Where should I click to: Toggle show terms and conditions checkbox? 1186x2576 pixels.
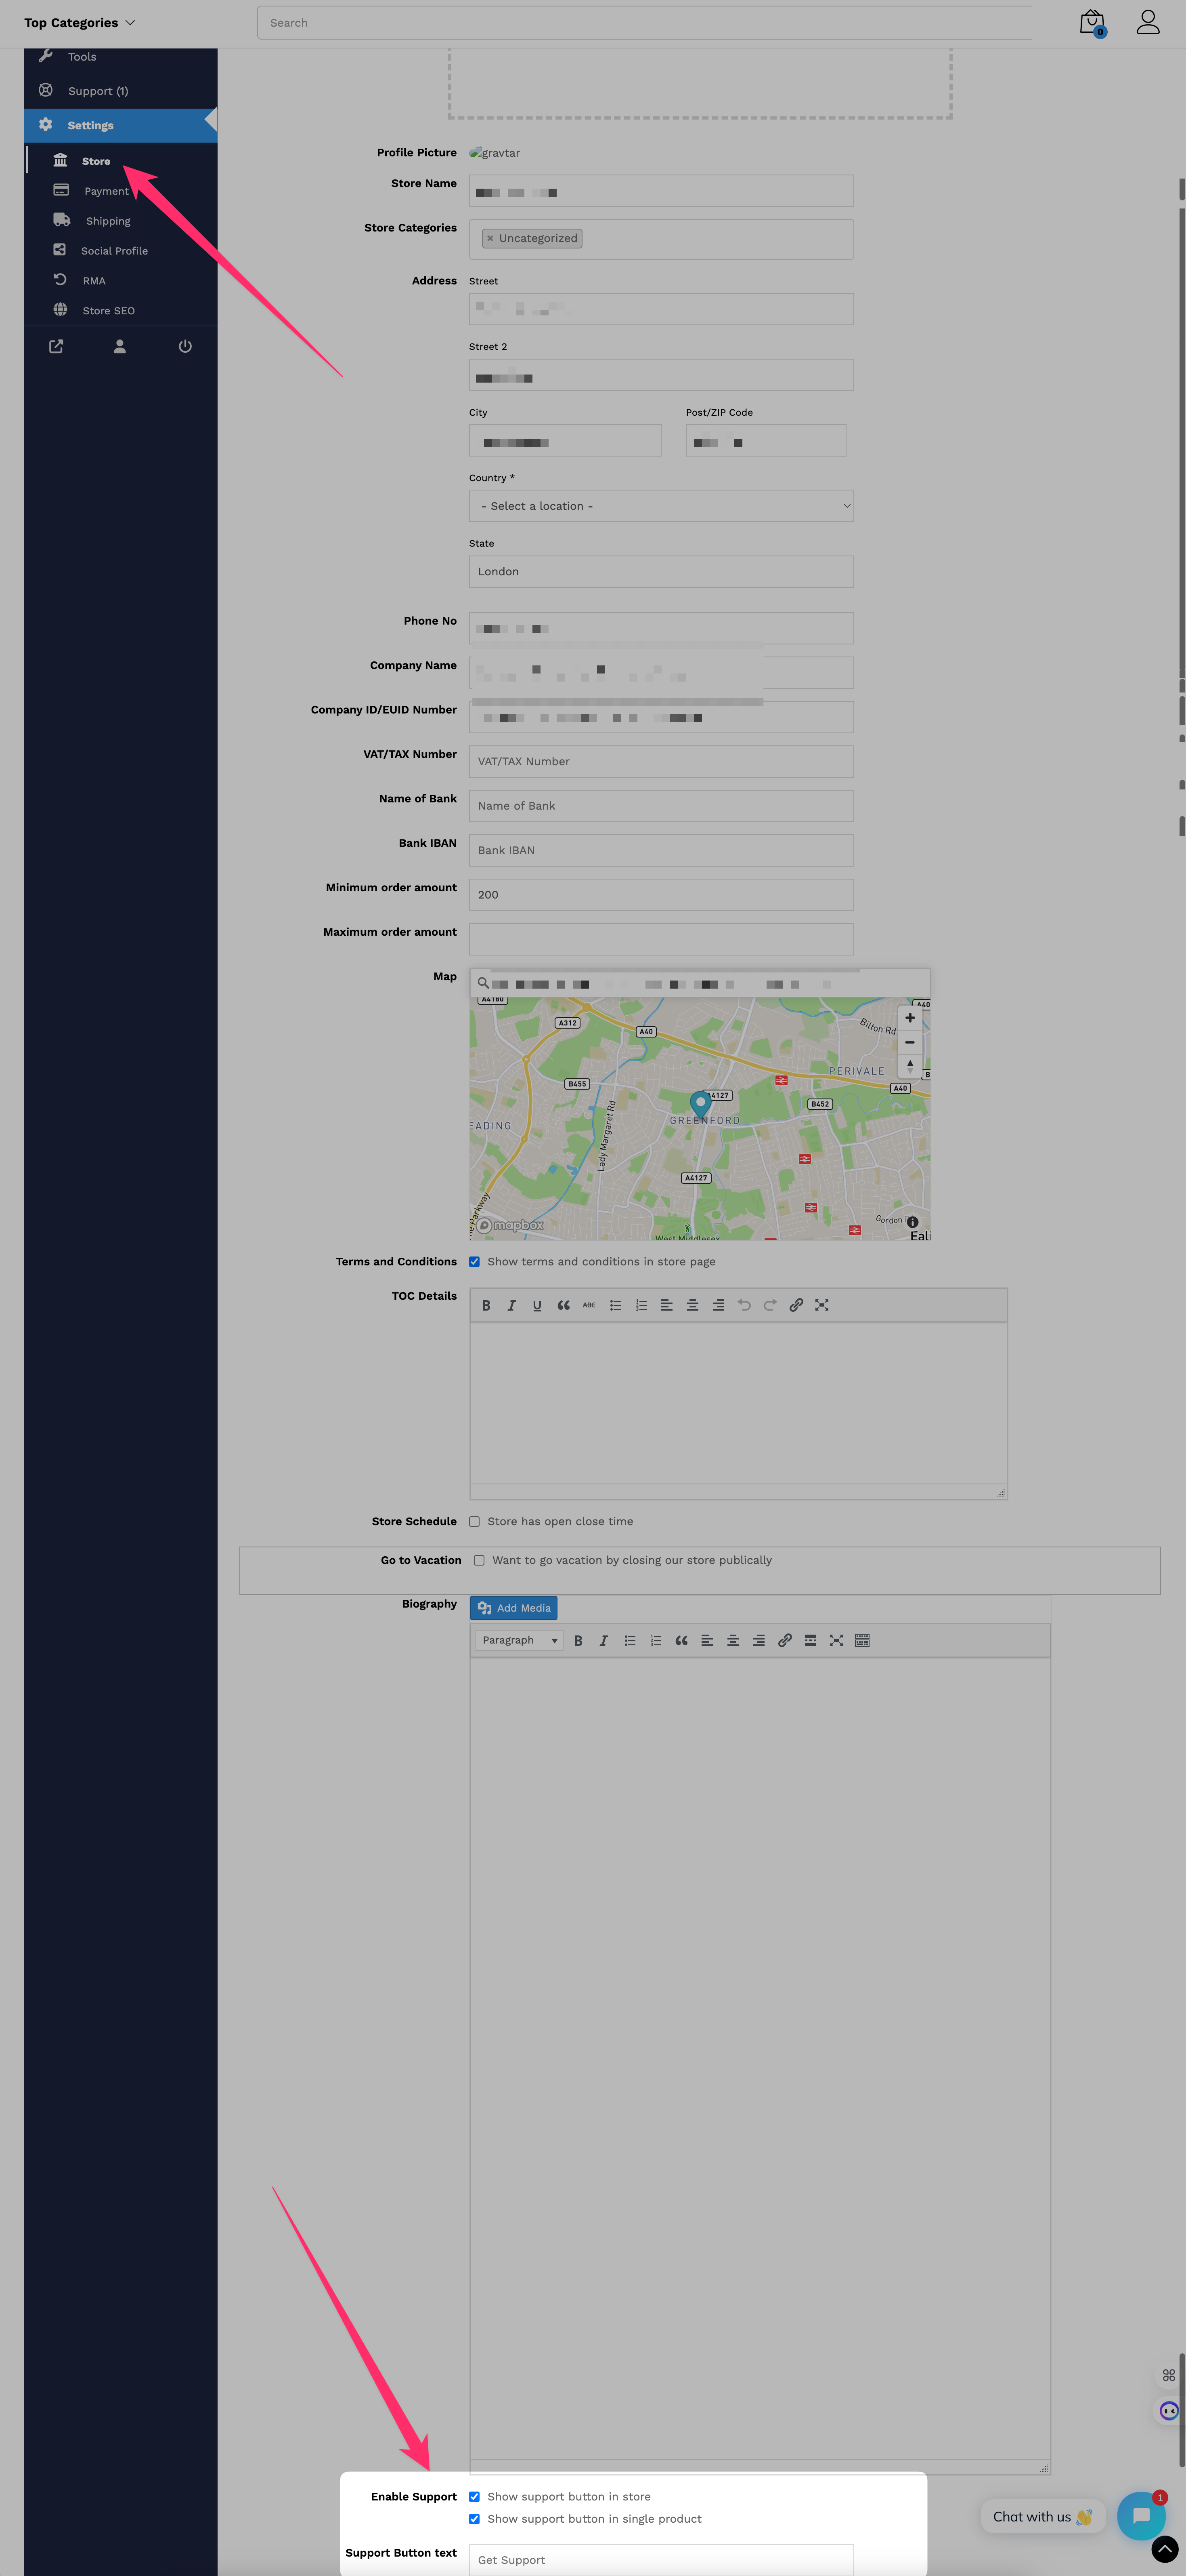pyautogui.click(x=475, y=1262)
